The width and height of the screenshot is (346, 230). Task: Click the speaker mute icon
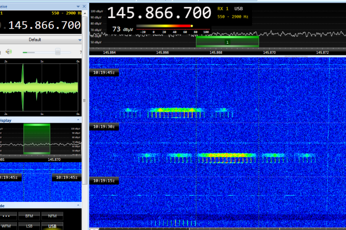tap(10, 52)
